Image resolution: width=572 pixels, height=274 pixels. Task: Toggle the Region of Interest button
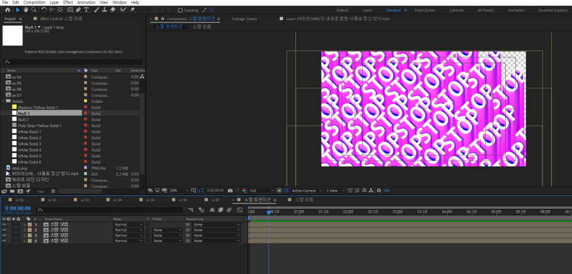click(279, 191)
